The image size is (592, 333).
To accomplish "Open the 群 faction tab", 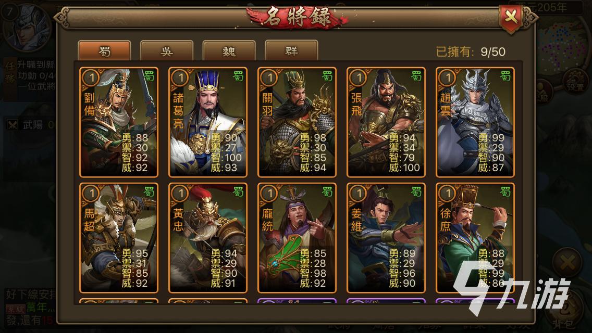I will tap(291, 50).
